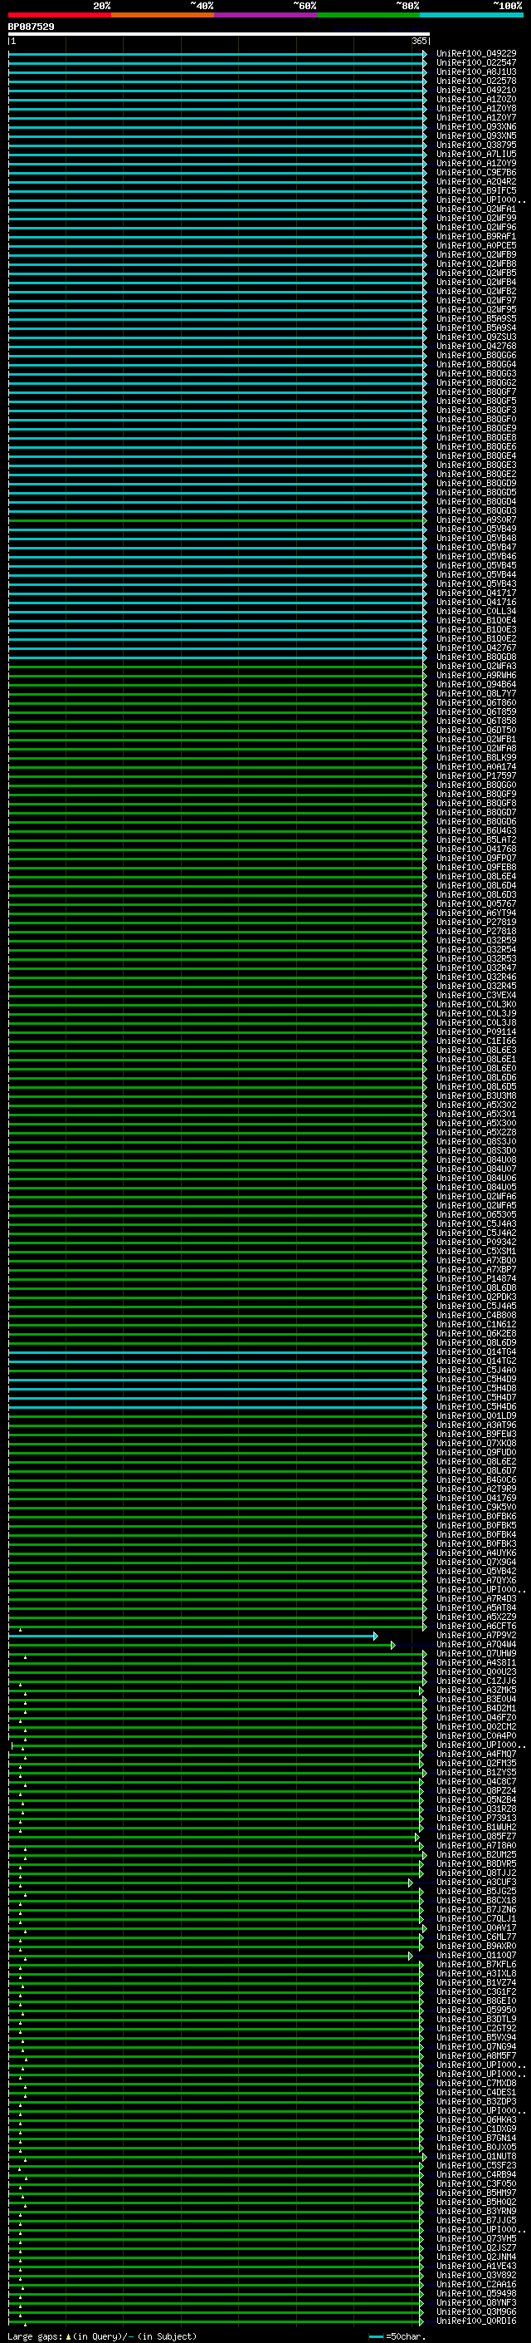Select the UniRef100_A0PCE5 label
This screenshot has width=531, height=2343.
click(476, 245)
